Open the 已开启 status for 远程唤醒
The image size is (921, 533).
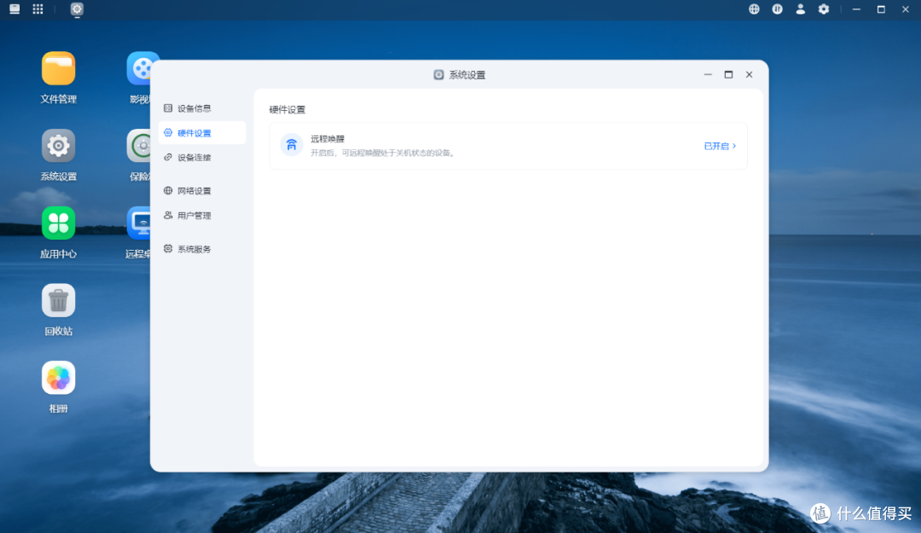point(720,146)
